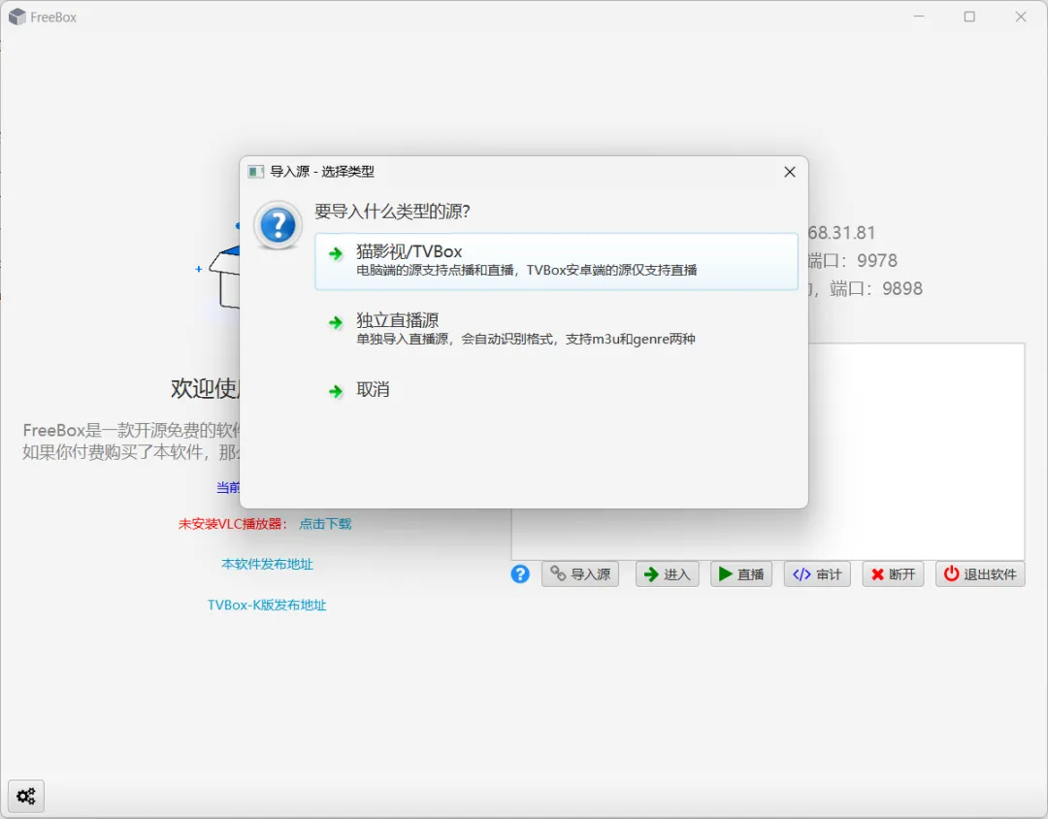The width and height of the screenshot is (1048, 819).
Task: Open the 审计 audit button
Action: (x=817, y=574)
